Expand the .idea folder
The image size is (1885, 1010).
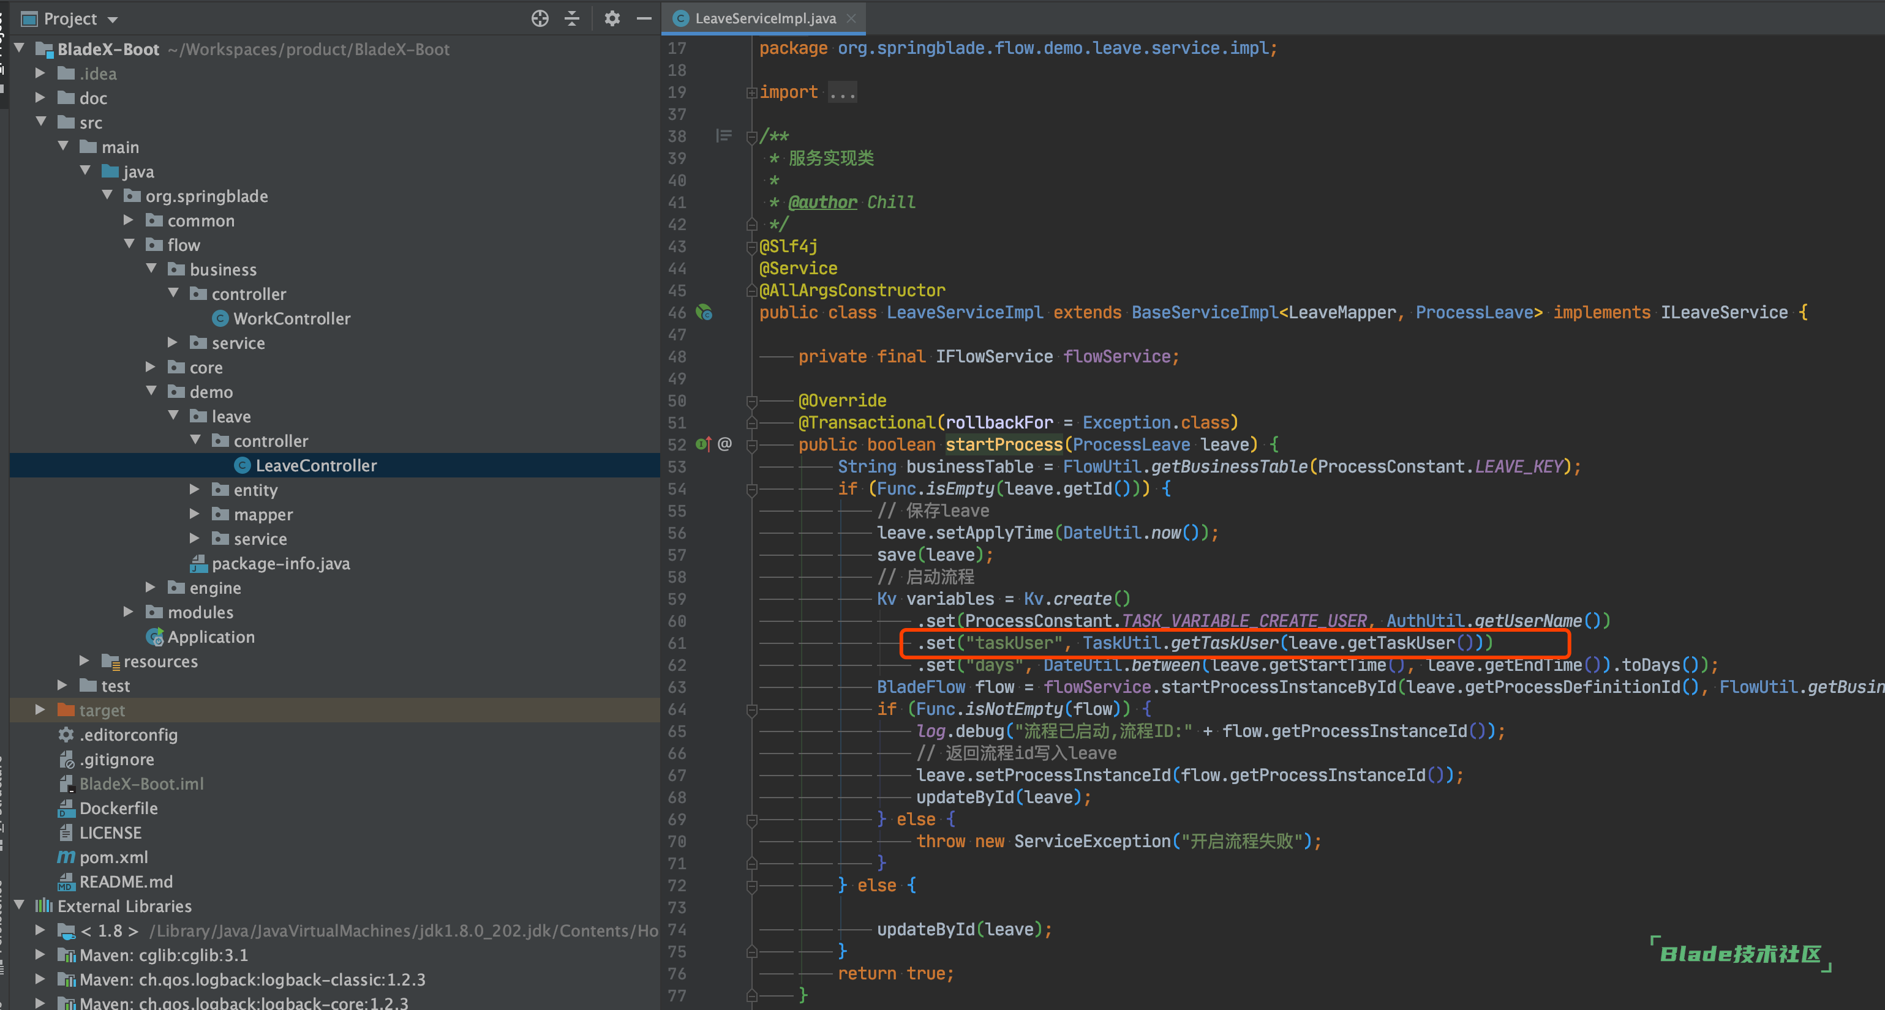tap(40, 73)
